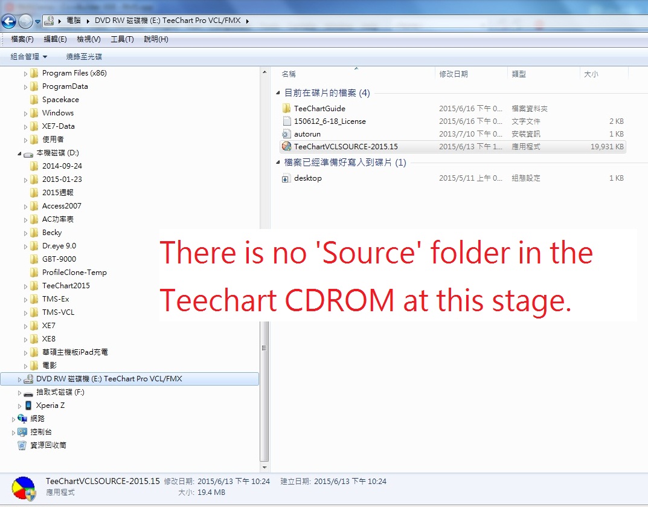The width and height of the screenshot is (648, 507).
Task: Select the Spacekace folder icon
Action: pos(34,100)
